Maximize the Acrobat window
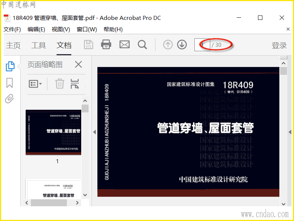Viewport: 294px width, 221px height. coord(260,18)
